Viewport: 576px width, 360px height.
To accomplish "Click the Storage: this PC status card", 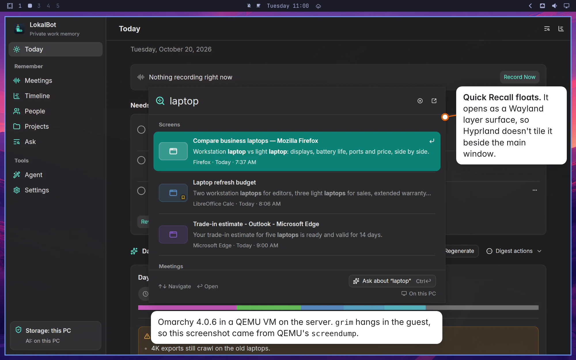I will point(56,336).
